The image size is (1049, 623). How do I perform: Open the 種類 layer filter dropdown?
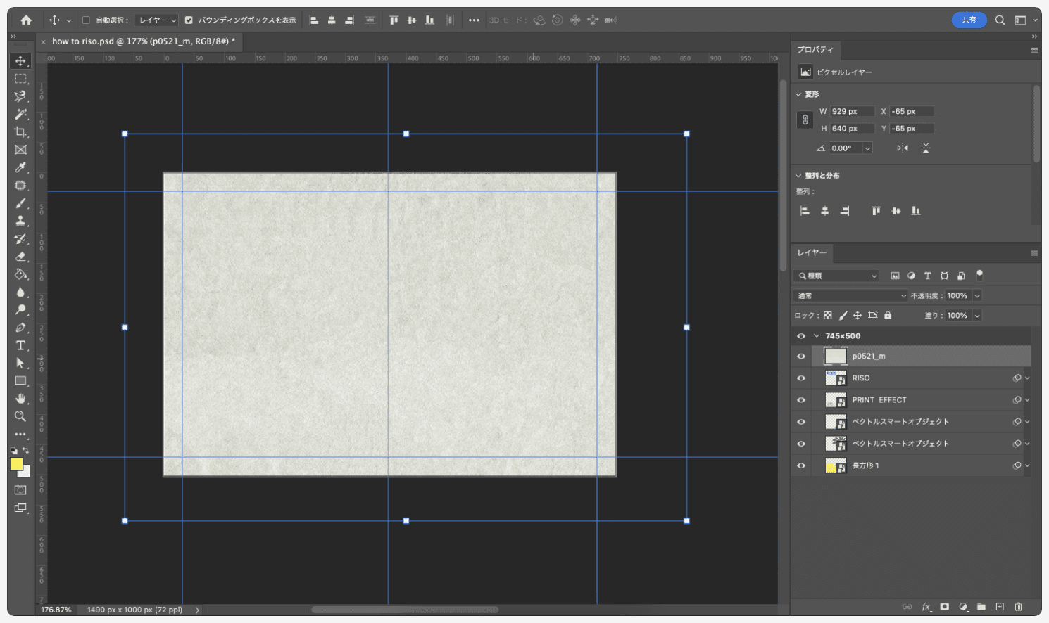click(x=837, y=276)
